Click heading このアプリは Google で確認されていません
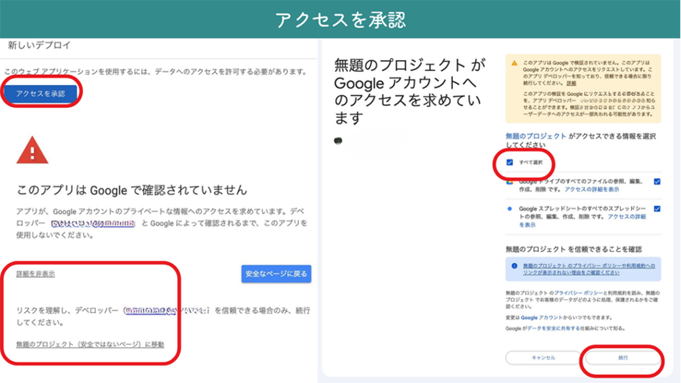 [x=131, y=190]
